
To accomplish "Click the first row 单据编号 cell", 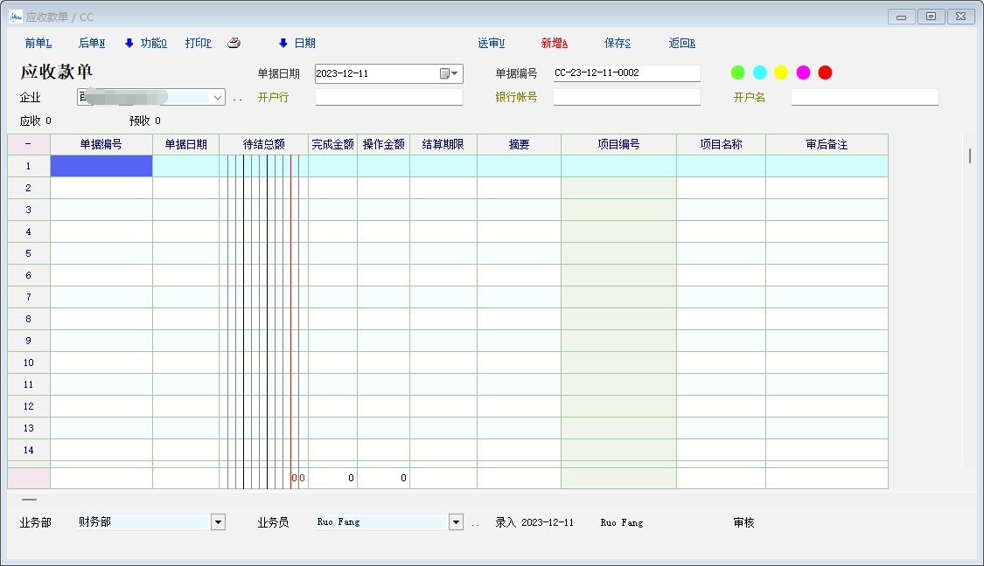I will pos(101,166).
